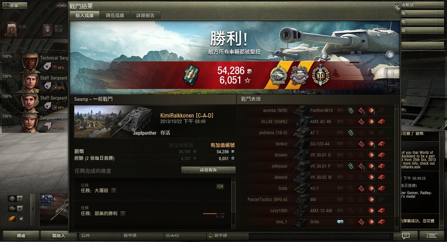This screenshot has width=447, height=242.
Task: Toggle the orange stripe premium filter button
Action: pos(12,218)
